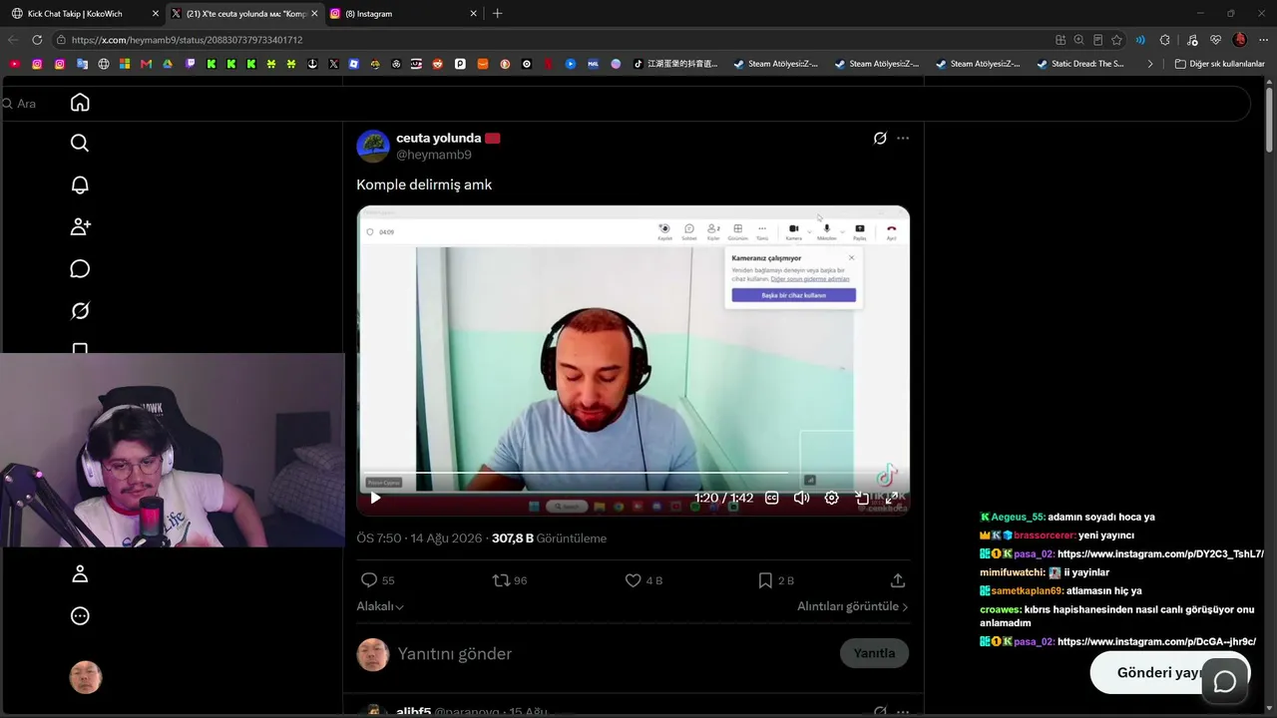Reply to the post with 55 replies
This screenshot has width=1277, height=718.
coord(377,580)
